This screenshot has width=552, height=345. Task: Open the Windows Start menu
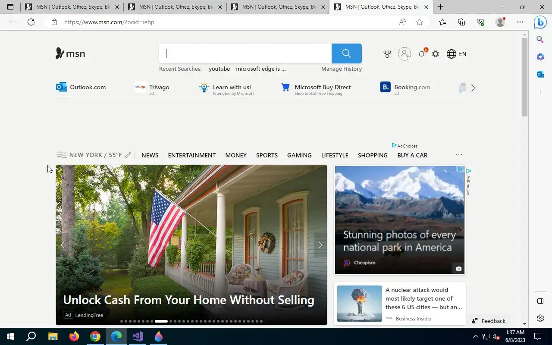pos(10,336)
